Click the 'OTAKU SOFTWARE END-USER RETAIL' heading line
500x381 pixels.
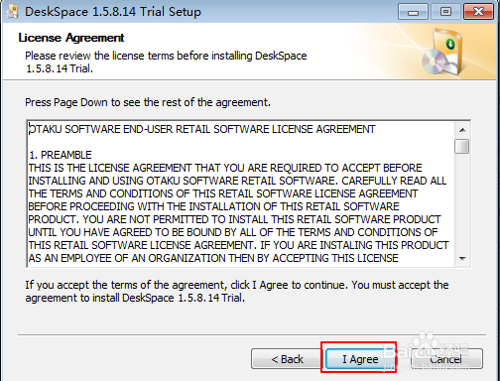click(202, 129)
